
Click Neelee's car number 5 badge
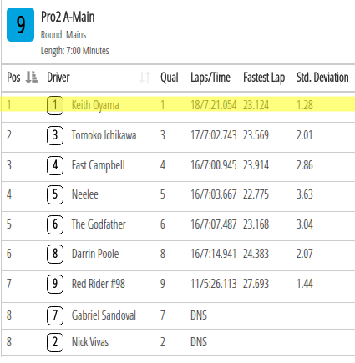(x=55, y=194)
